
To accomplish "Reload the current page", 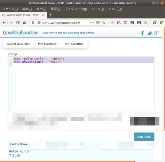I will point(18,23).
